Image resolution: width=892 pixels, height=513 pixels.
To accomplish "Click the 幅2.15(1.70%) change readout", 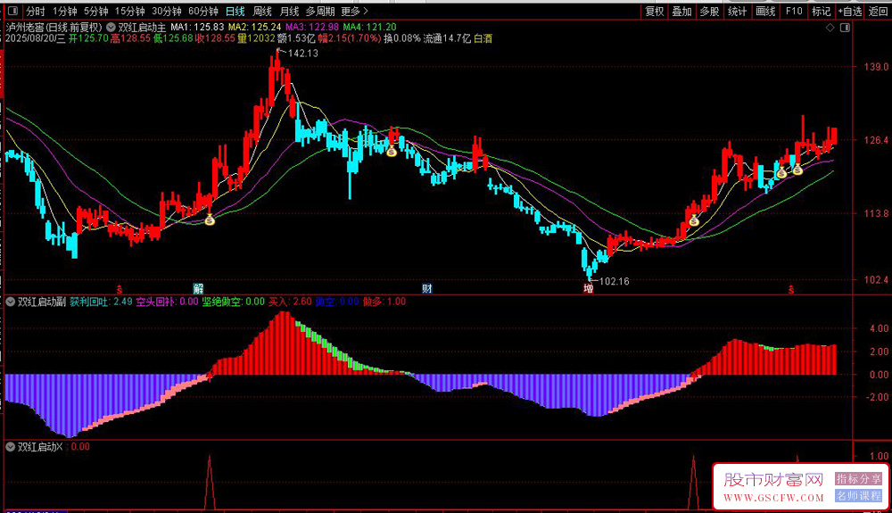I will [350, 38].
